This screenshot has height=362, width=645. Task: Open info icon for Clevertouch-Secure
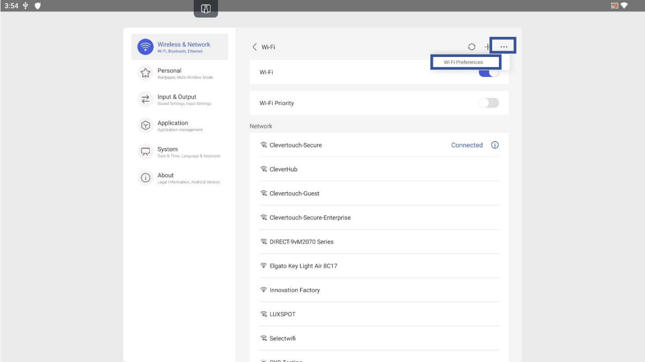pyautogui.click(x=495, y=145)
